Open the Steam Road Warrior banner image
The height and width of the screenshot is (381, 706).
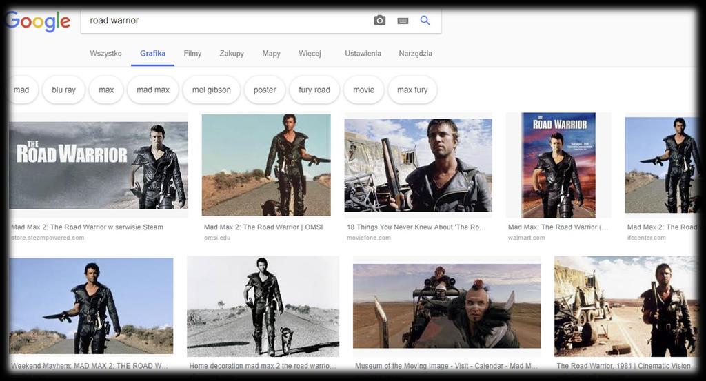(98, 165)
